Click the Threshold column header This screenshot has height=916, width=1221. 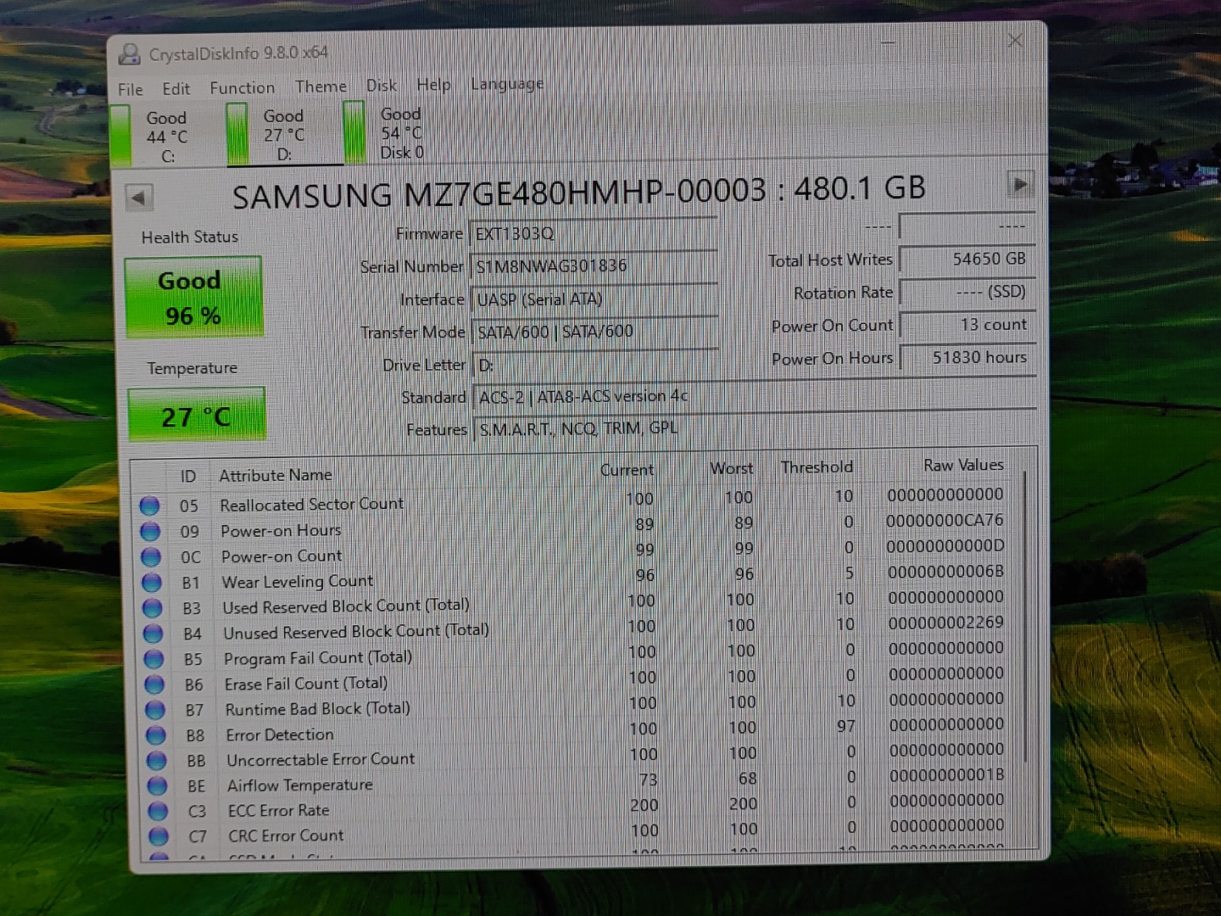click(x=817, y=466)
